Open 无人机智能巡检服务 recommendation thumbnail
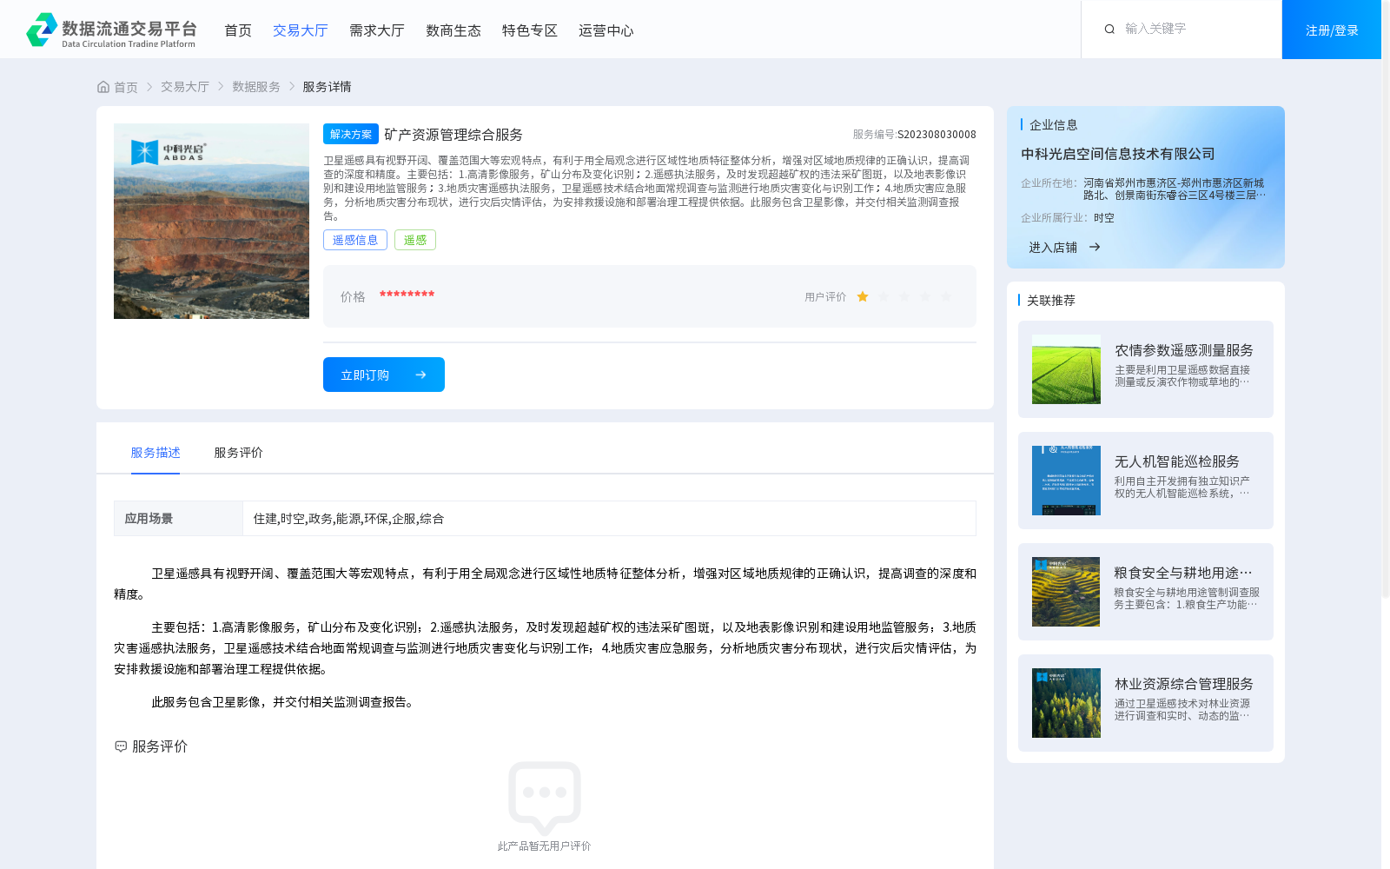This screenshot has height=869, width=1390. coord(1066,481)
